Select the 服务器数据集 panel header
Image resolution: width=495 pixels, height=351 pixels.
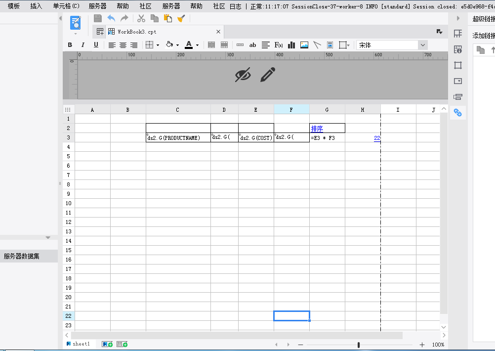29,256
